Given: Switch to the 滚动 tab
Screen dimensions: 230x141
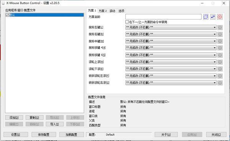Looking at the screenshot, I should coord(112,11).
